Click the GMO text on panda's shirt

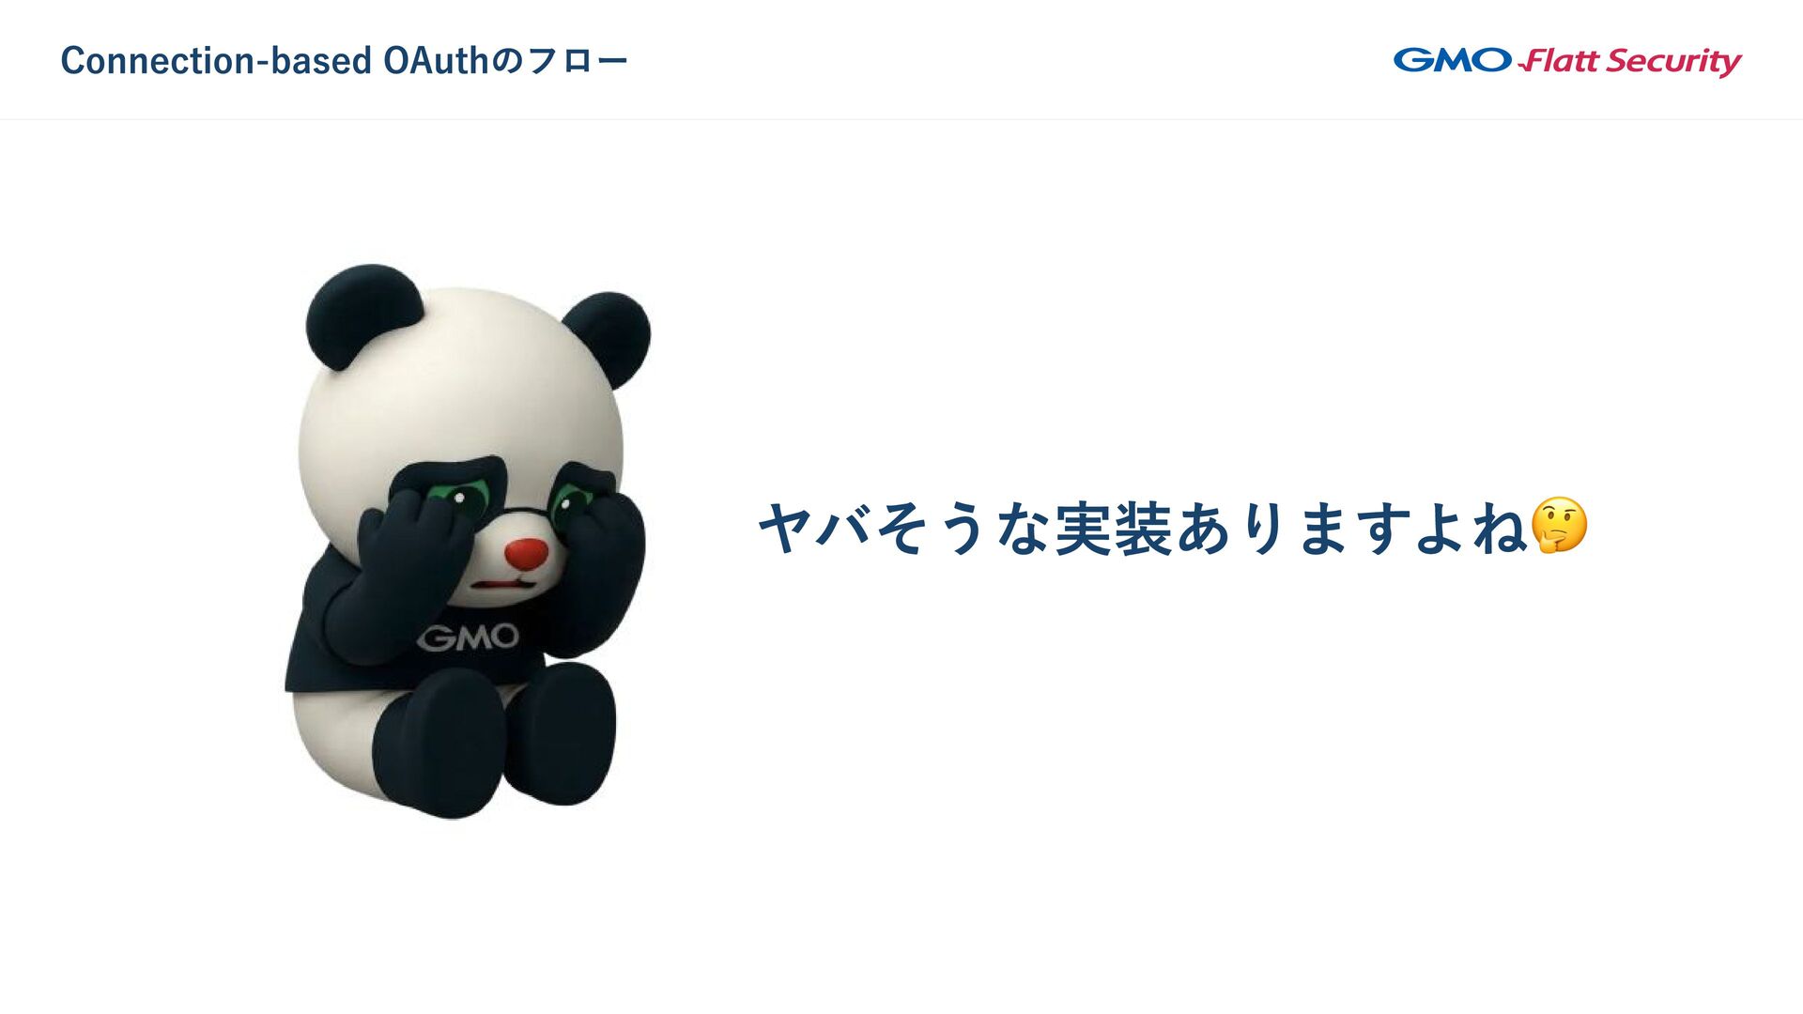pyautogui.click(x=468, y=638)
